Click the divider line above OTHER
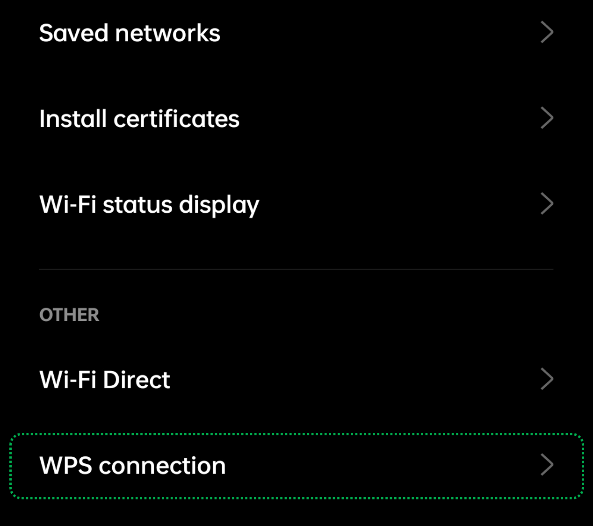The width and height of the screenshot is (593, 526). pos(296,269)
